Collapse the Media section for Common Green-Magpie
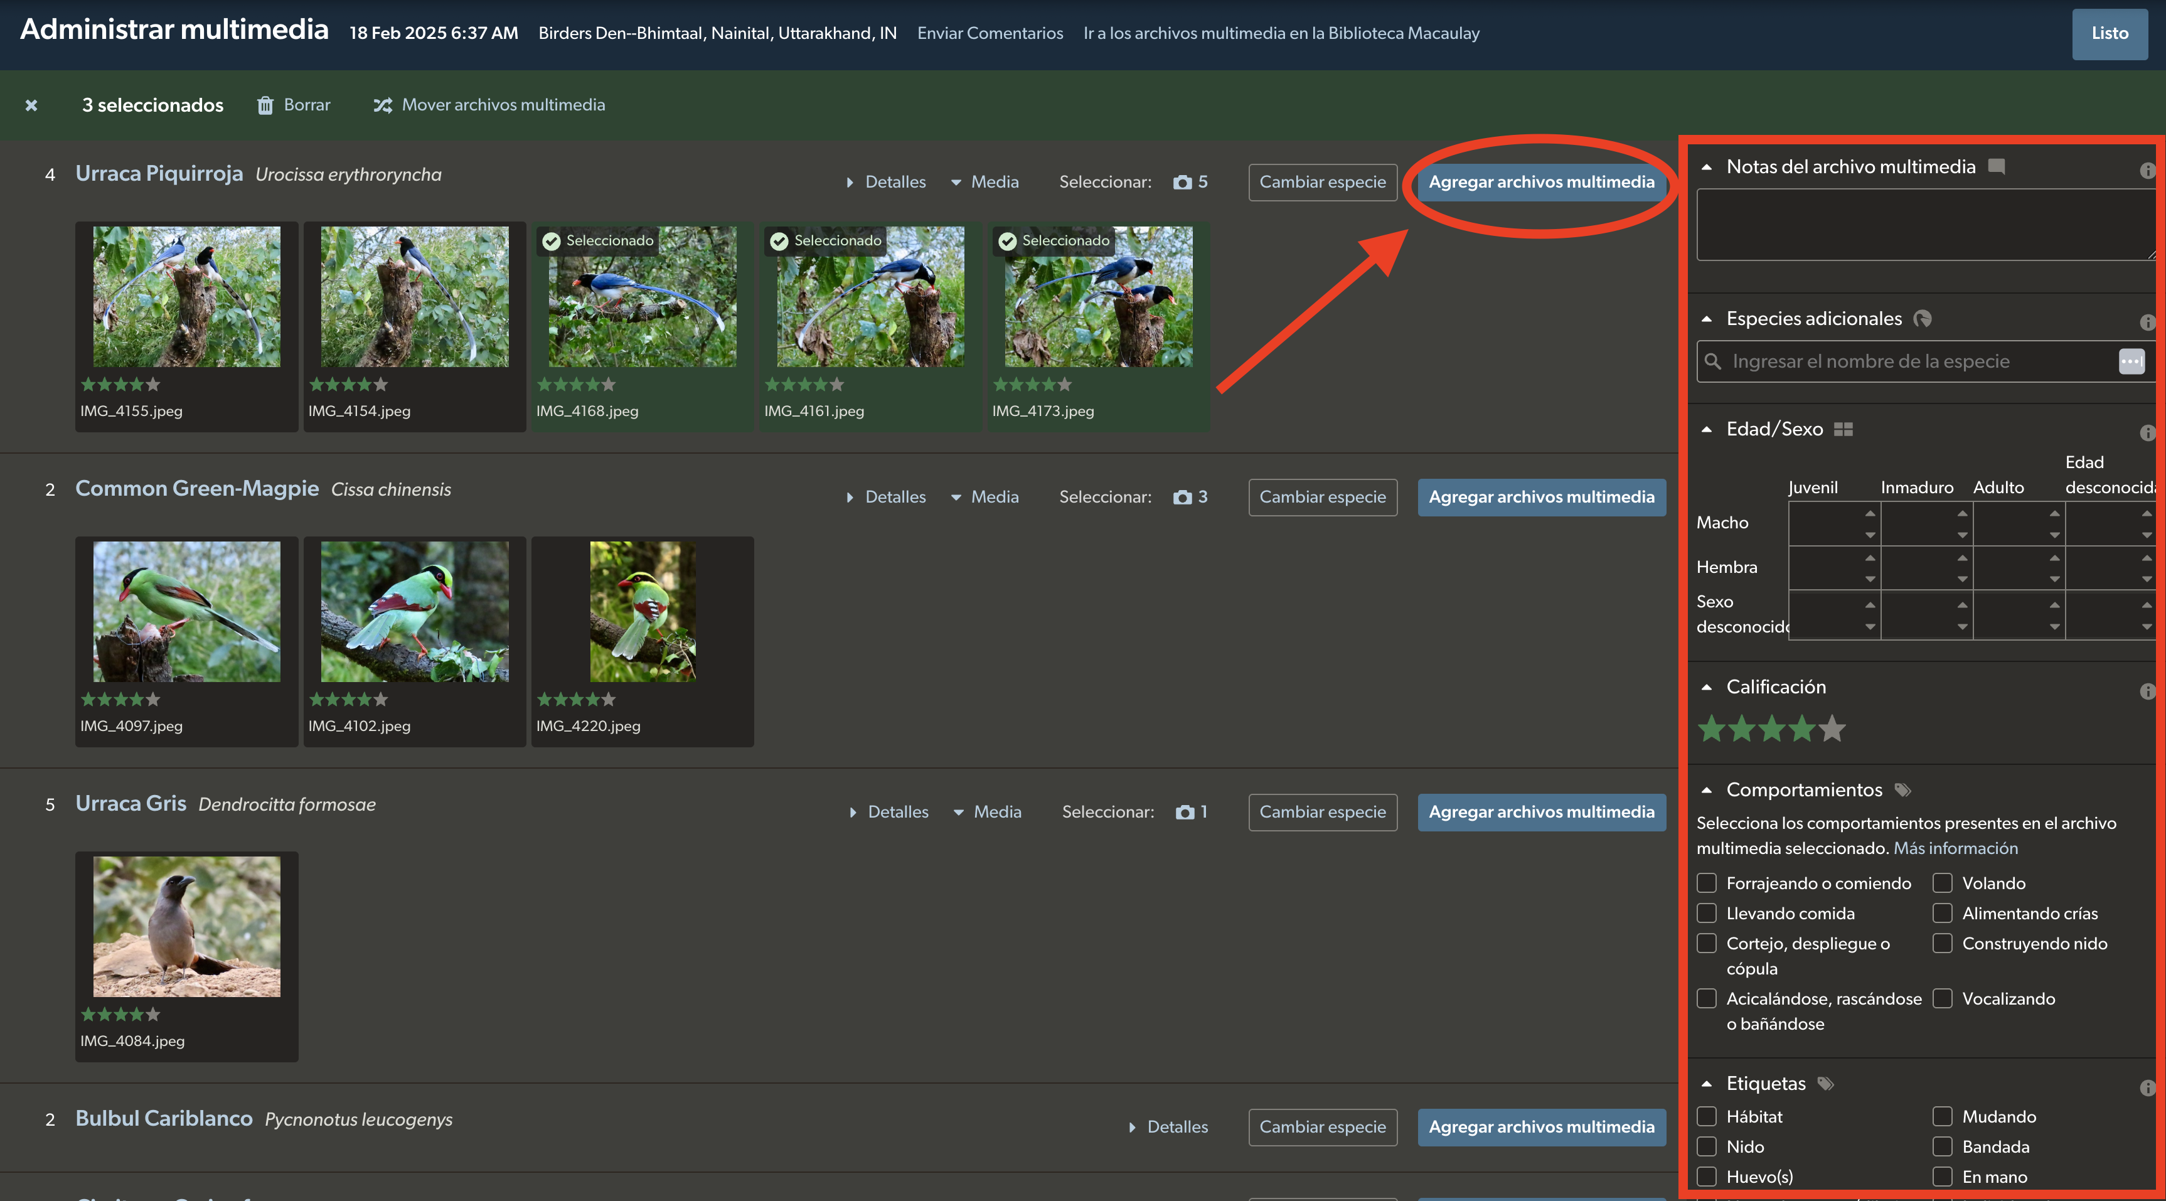 click(x=984, y=497)
